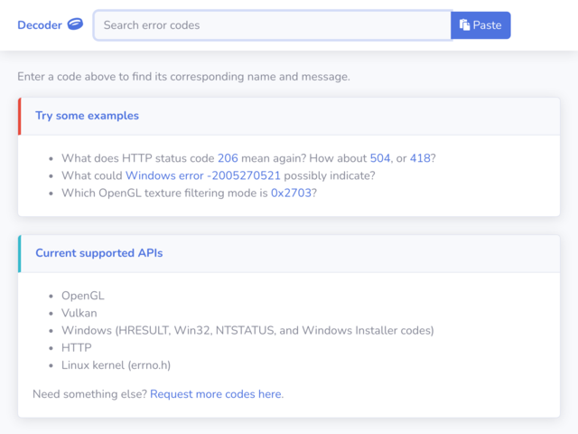
Task: Select the HTTP entry in supported APIs
Action: 77,347
